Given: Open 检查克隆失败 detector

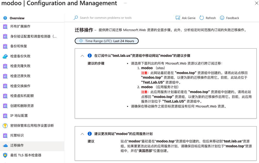Looking at the screenshot, I should 32,66.
